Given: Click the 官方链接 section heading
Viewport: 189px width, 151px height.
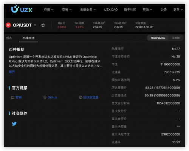Looking at the screenshot, I should [20, 88].
